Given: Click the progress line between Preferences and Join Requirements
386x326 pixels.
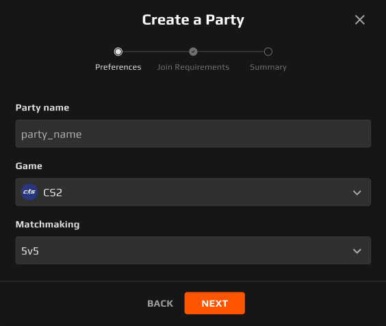Looking at the screenshot, I should tap(155, 52).
